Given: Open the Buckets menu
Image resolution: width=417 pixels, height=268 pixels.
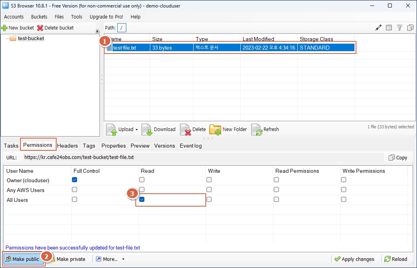Looking at the screenshot, I should tap(39, 17).
